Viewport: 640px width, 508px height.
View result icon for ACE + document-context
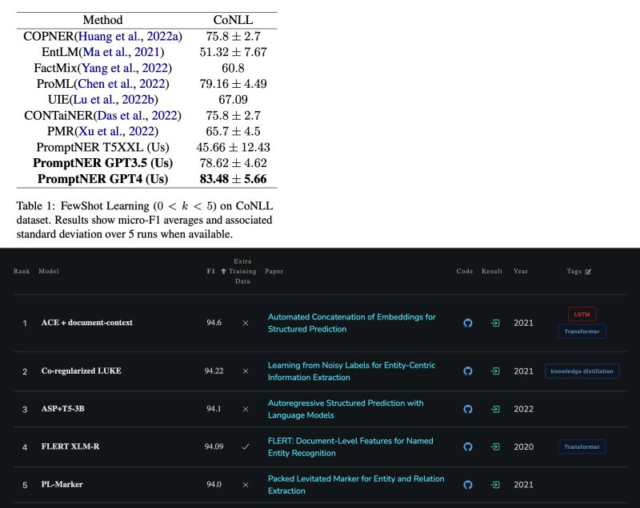pyautogui.click(x=496, y=323)
